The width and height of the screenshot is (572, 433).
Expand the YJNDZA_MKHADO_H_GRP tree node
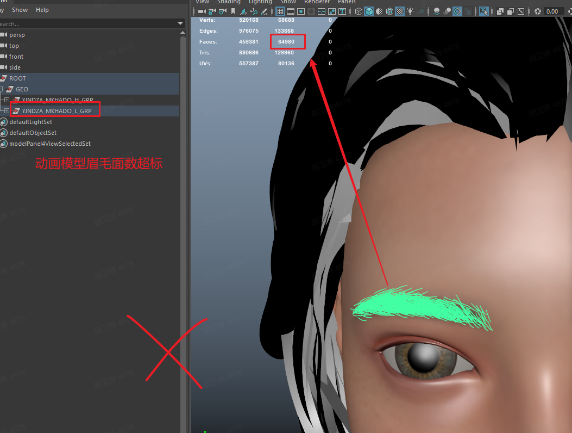(7, 100)
